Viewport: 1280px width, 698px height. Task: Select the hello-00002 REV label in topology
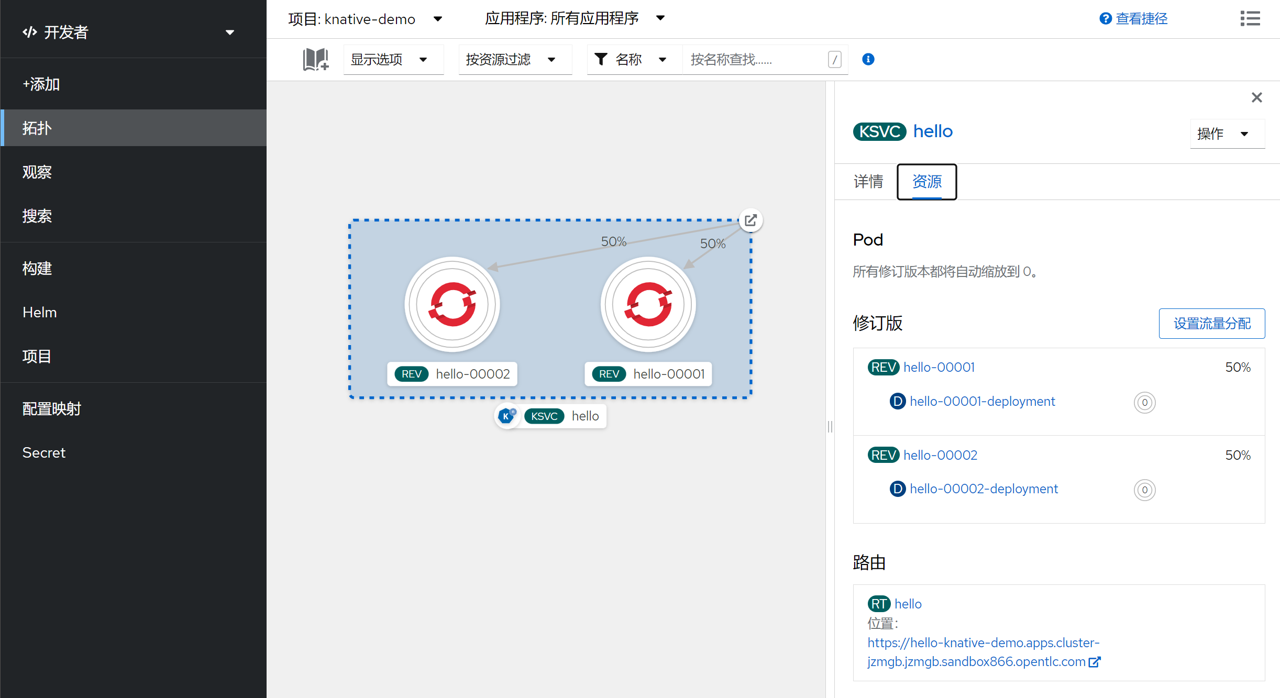[x=452, y=374]
